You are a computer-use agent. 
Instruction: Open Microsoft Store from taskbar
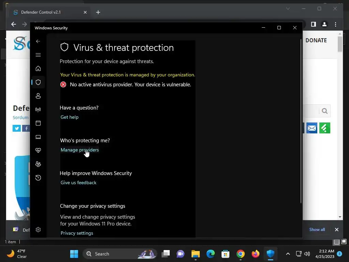[x=226, y=254]
